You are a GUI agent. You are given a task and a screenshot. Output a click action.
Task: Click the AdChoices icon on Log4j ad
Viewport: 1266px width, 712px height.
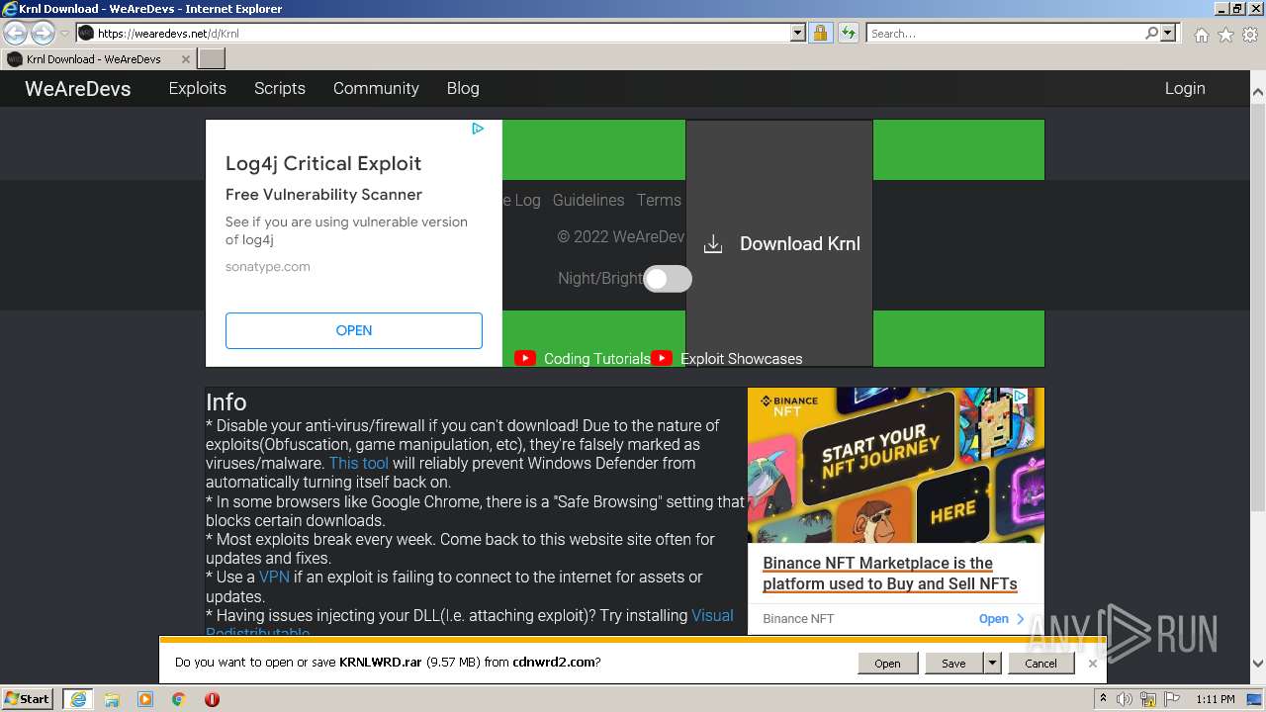pos(478,129)
